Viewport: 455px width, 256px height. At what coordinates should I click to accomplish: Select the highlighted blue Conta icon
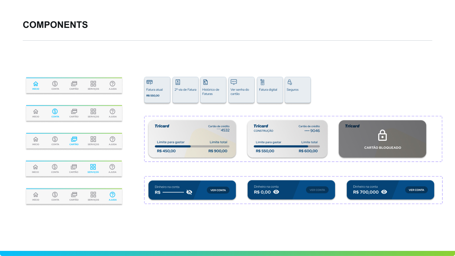pyautogui.click(x=55, y=111)
